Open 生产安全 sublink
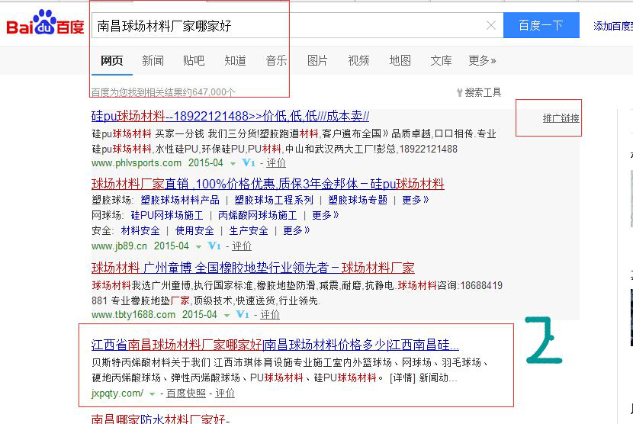Screen dimensions: 633x424 tap(249, 230)
